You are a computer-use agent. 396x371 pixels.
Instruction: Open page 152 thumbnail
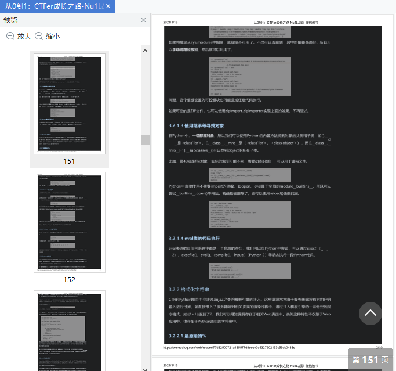(70, 222)
